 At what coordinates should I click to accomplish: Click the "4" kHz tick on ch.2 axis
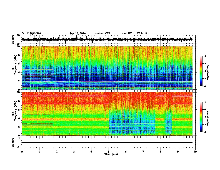pos(19,118)
